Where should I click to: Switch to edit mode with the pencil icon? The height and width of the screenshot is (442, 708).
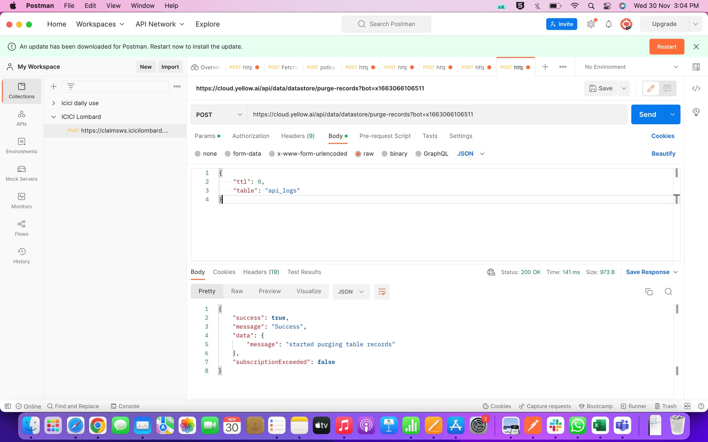(x=651, y=88)
